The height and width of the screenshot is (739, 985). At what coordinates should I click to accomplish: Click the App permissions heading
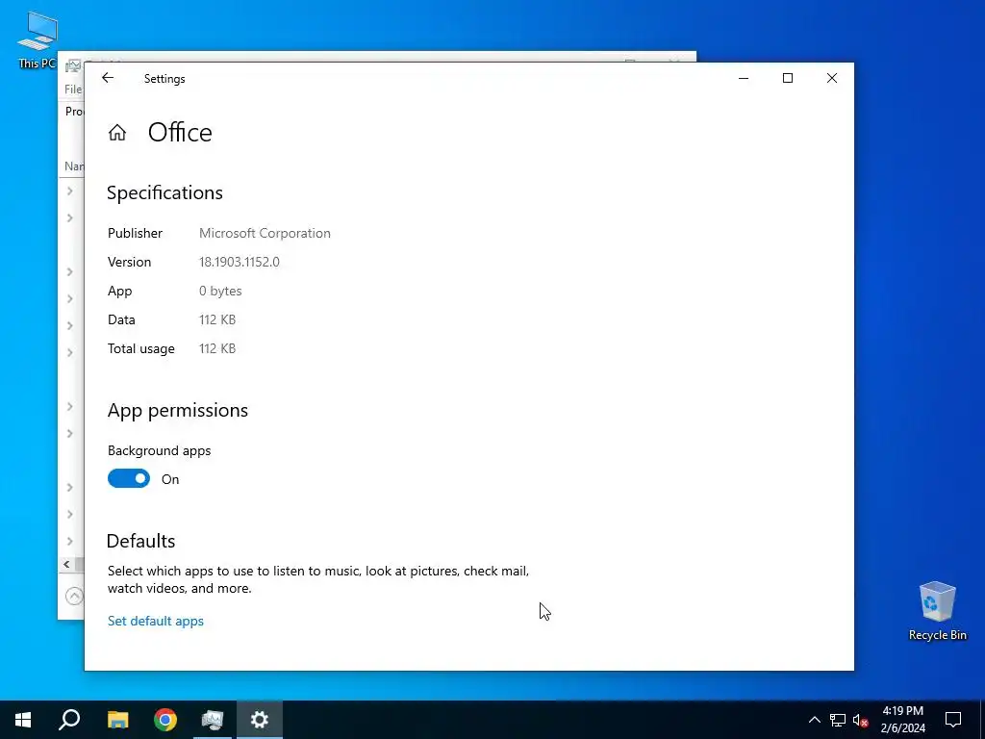pos(178,410)
